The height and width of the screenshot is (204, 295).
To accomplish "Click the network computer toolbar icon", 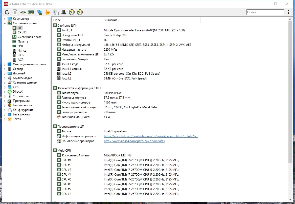I will pyautogui.click(x=40, y=12).
